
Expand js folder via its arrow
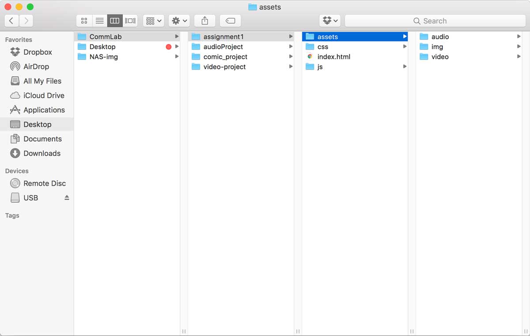[405, 67]
